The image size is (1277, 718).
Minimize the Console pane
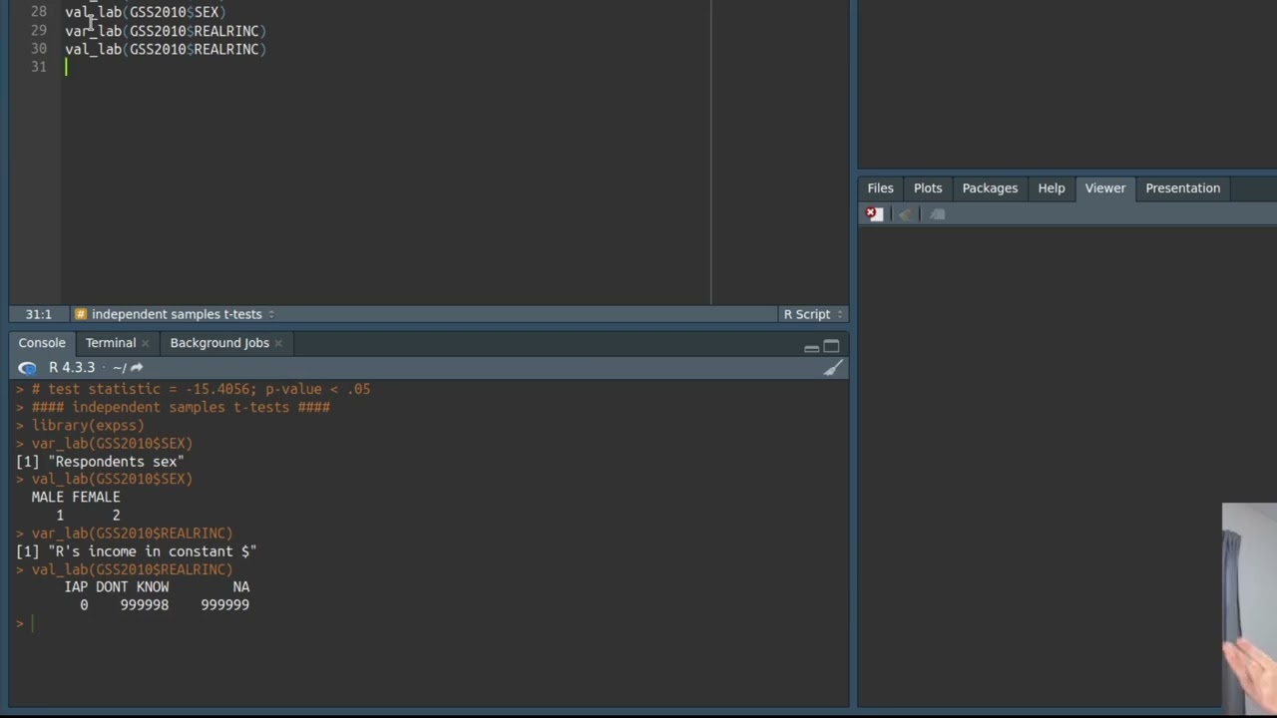pyautogui.click(x=811, y=347)
